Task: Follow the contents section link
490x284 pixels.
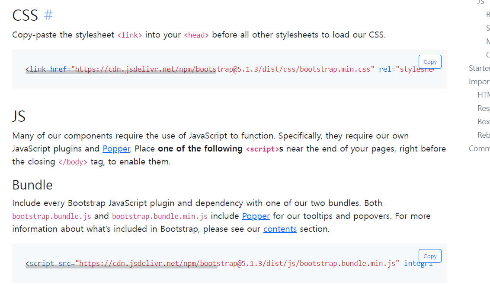Action: [280, 229]
